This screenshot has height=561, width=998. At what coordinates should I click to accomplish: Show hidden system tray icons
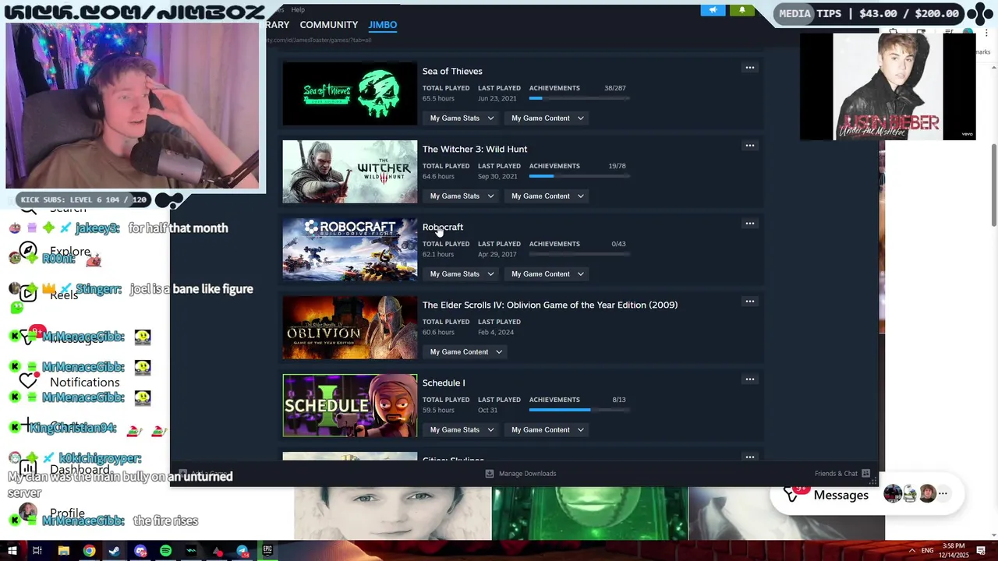(x=911, y=551)
